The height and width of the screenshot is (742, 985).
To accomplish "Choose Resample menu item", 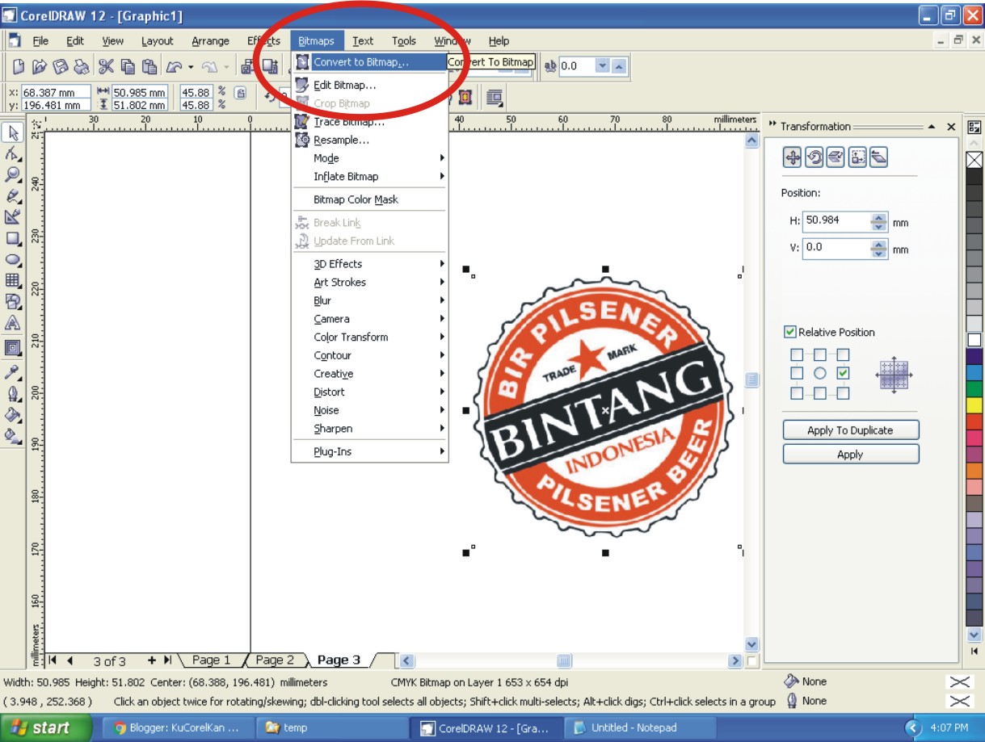I will tap(369, 140).
